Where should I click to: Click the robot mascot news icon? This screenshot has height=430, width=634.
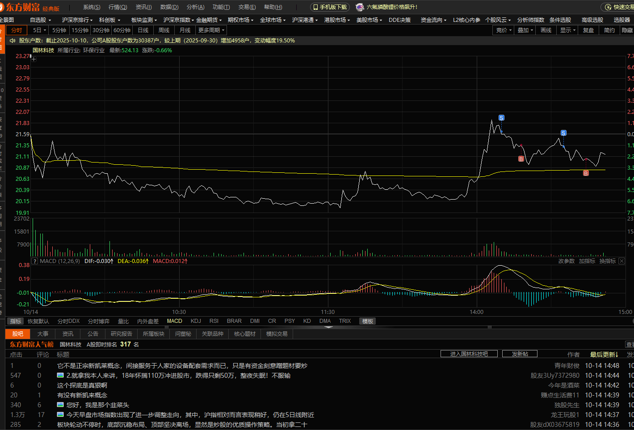360,7
